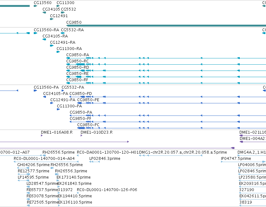Select the CG11300 gene label
This screenshot has height=207, width=266.
[65, 3]
